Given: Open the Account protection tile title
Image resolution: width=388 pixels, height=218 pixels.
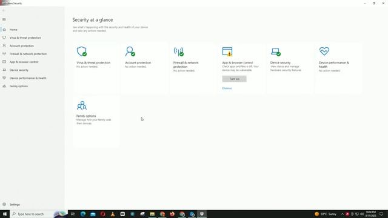Looking at the screenshot, I should [138, 63].
